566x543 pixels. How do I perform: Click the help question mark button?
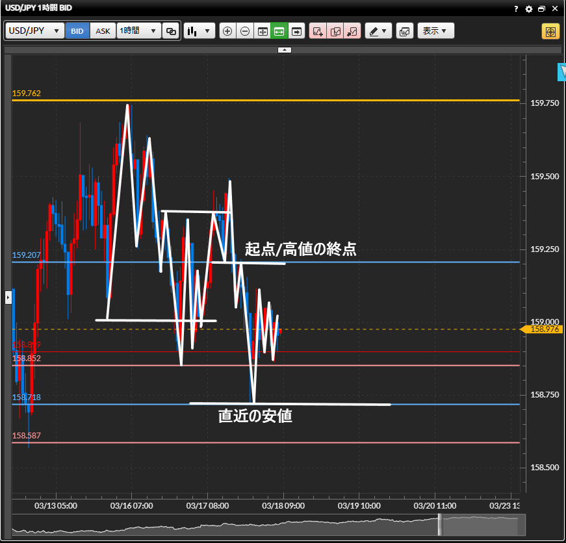click(516, 9)
